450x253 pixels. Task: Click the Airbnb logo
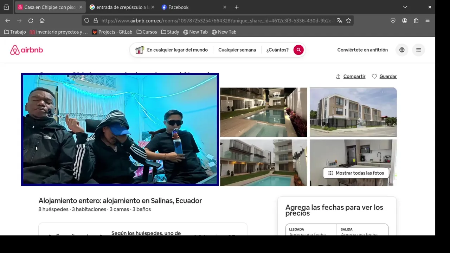tap(26, 50)
